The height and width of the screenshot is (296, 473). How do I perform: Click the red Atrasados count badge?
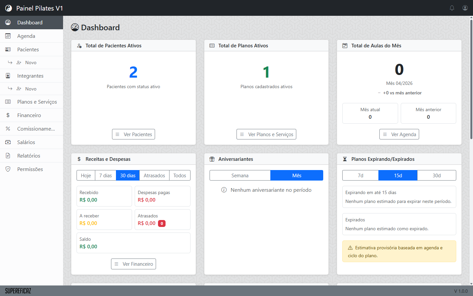click(162, 223)
